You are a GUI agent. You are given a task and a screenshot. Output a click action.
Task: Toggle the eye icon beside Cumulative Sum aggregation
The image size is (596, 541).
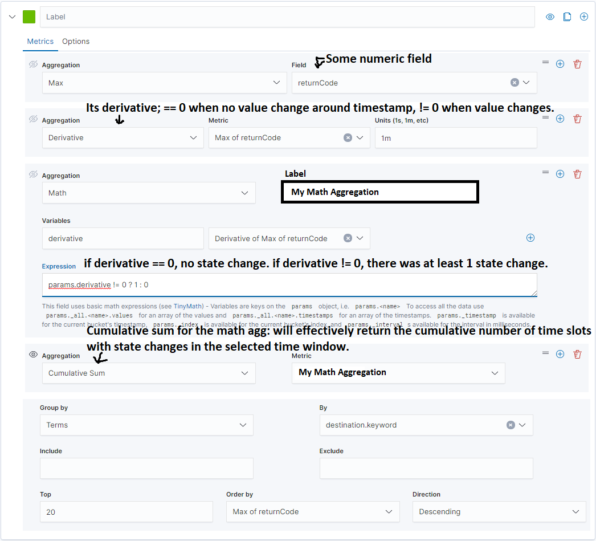pos(33,353)
